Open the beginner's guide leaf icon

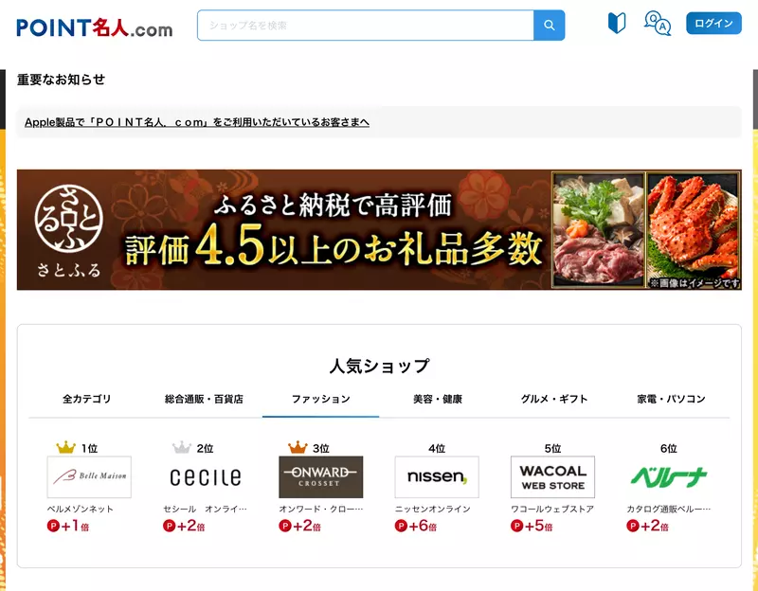(x=617, y=23)
